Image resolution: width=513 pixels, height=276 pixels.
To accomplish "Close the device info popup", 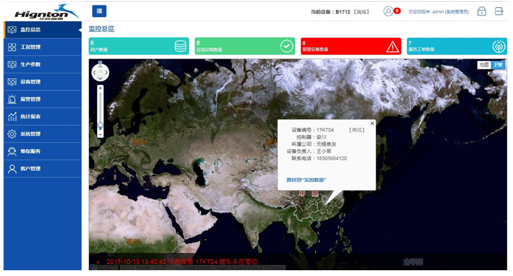I will tap(372, 123).
